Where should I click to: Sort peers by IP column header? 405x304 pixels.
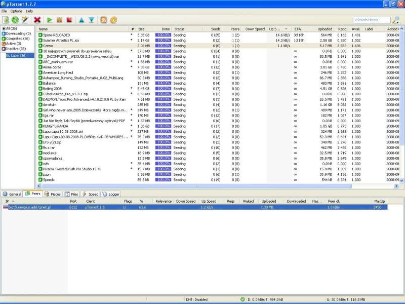(34, 201)
